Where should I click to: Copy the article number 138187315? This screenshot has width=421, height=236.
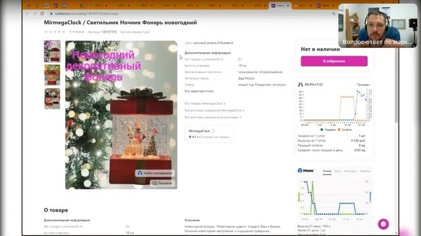pos(109,32)
